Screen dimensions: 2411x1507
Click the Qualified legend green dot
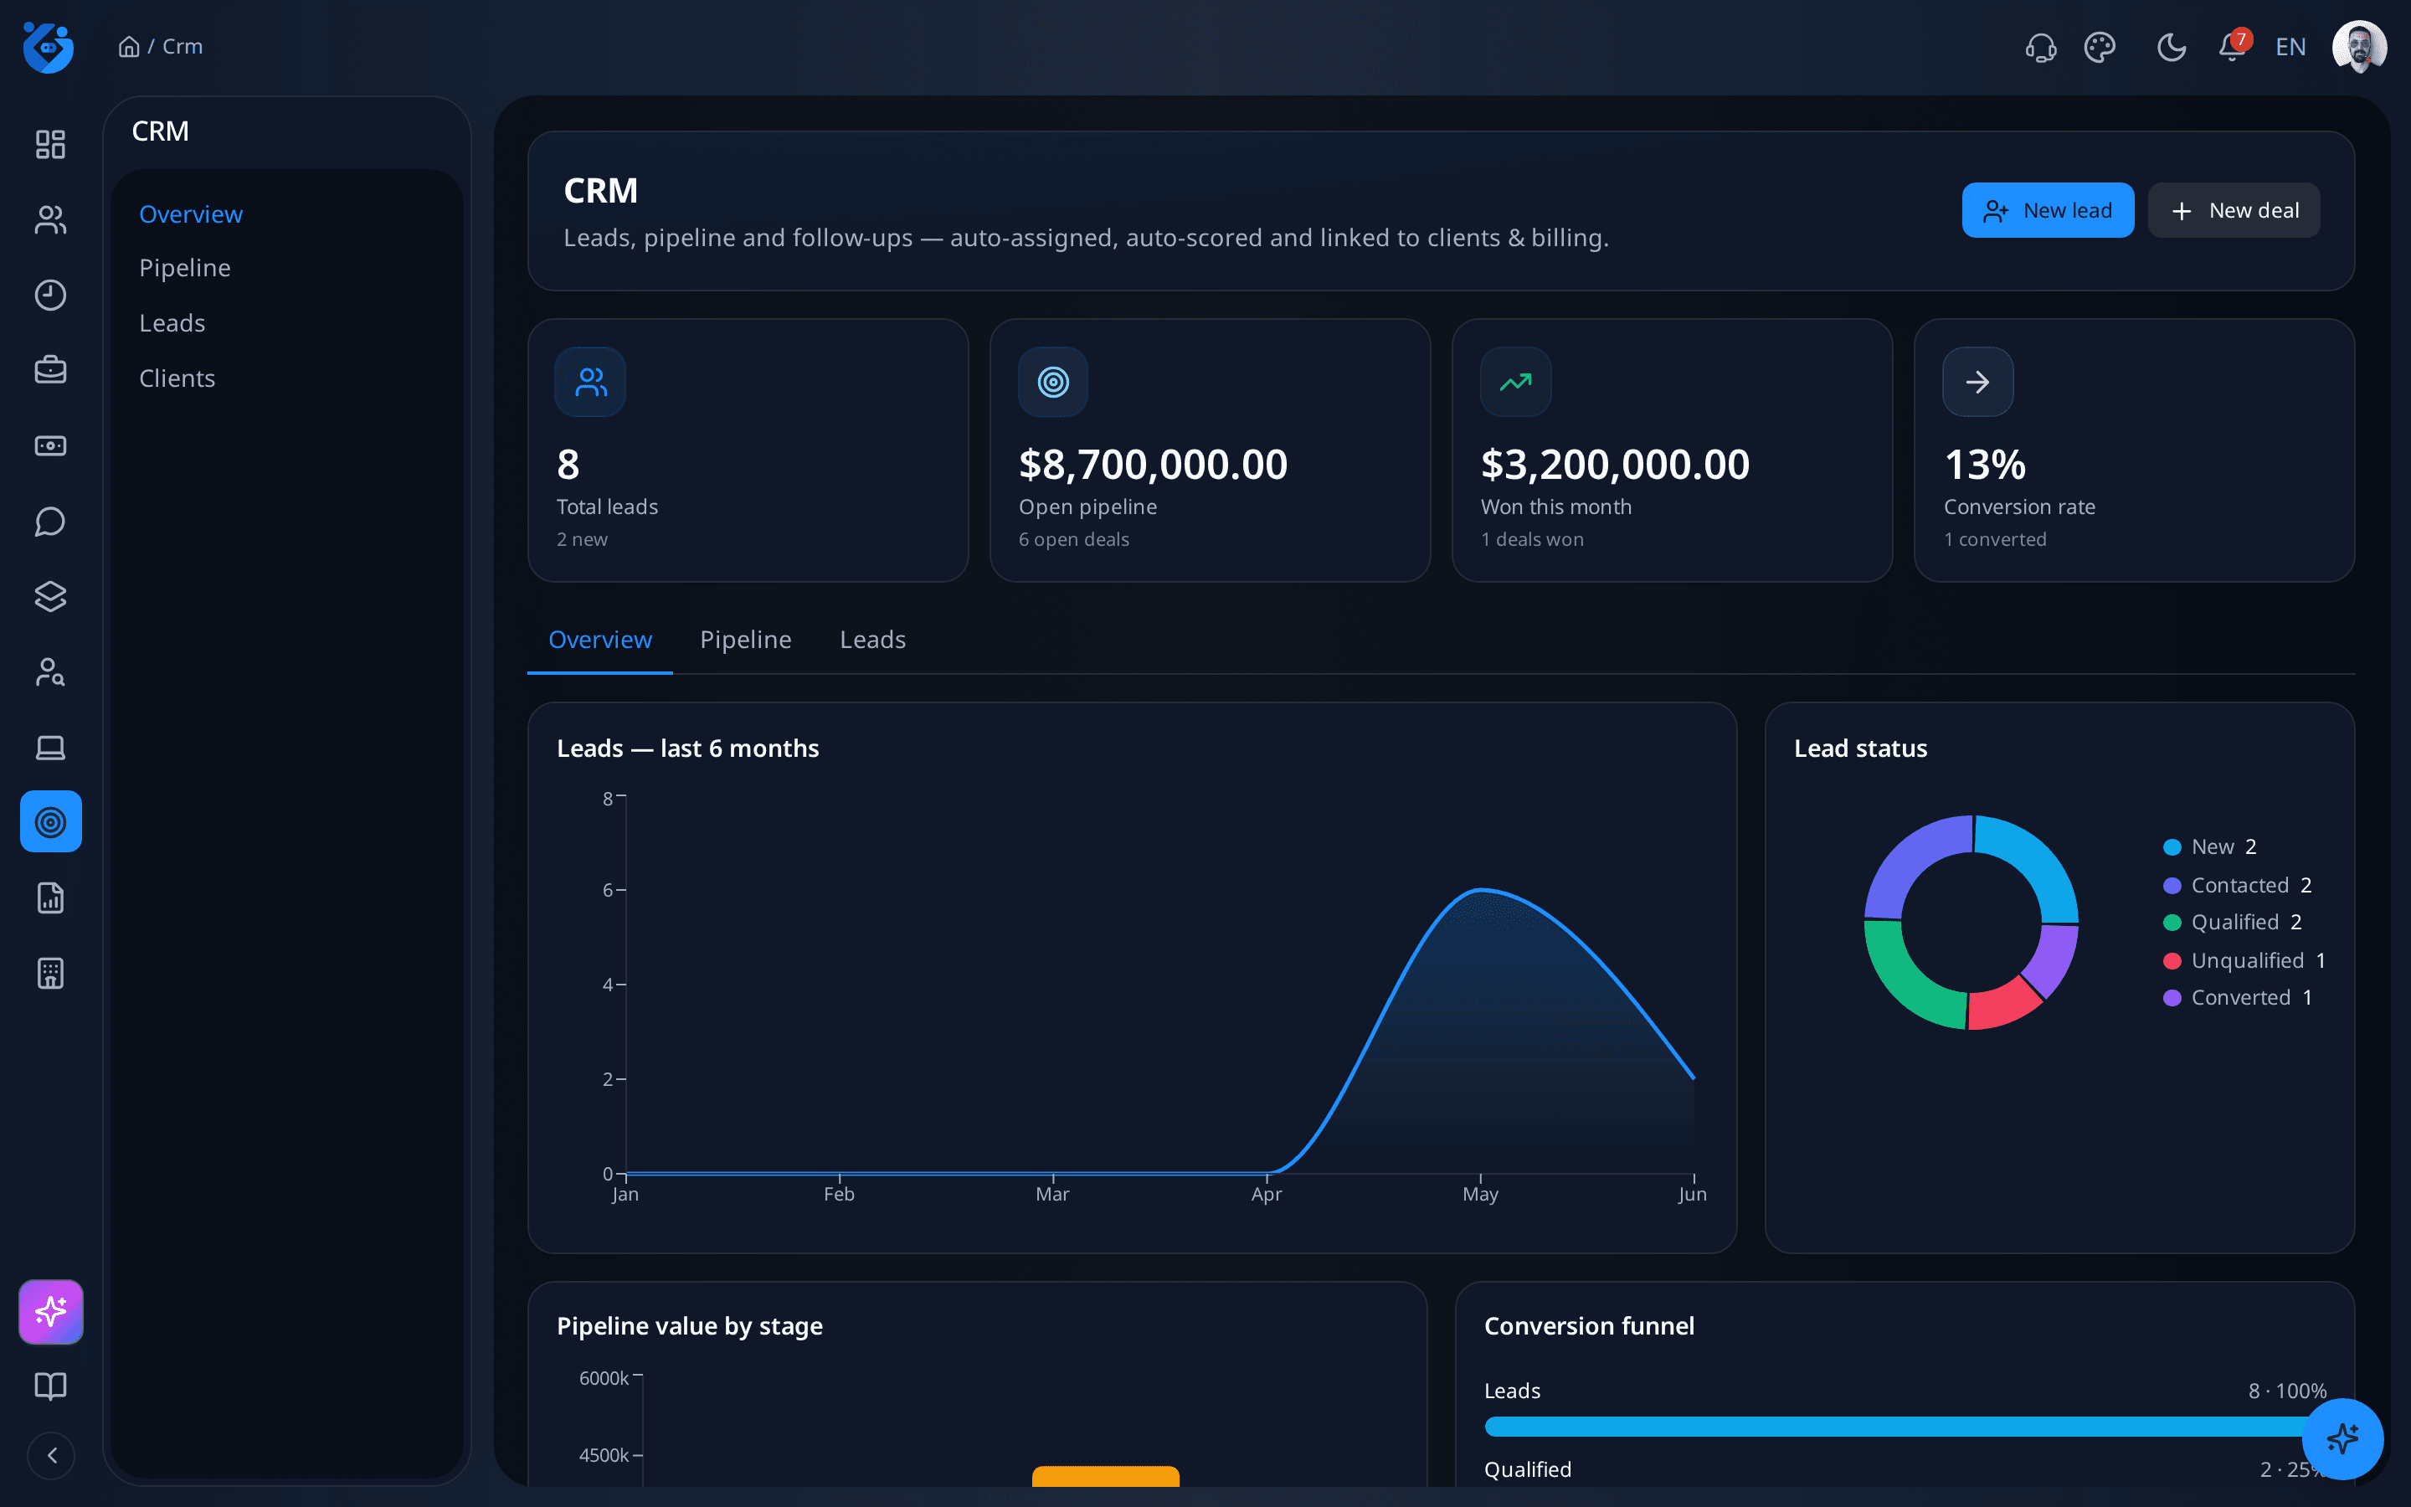[x=2172, y=923]
